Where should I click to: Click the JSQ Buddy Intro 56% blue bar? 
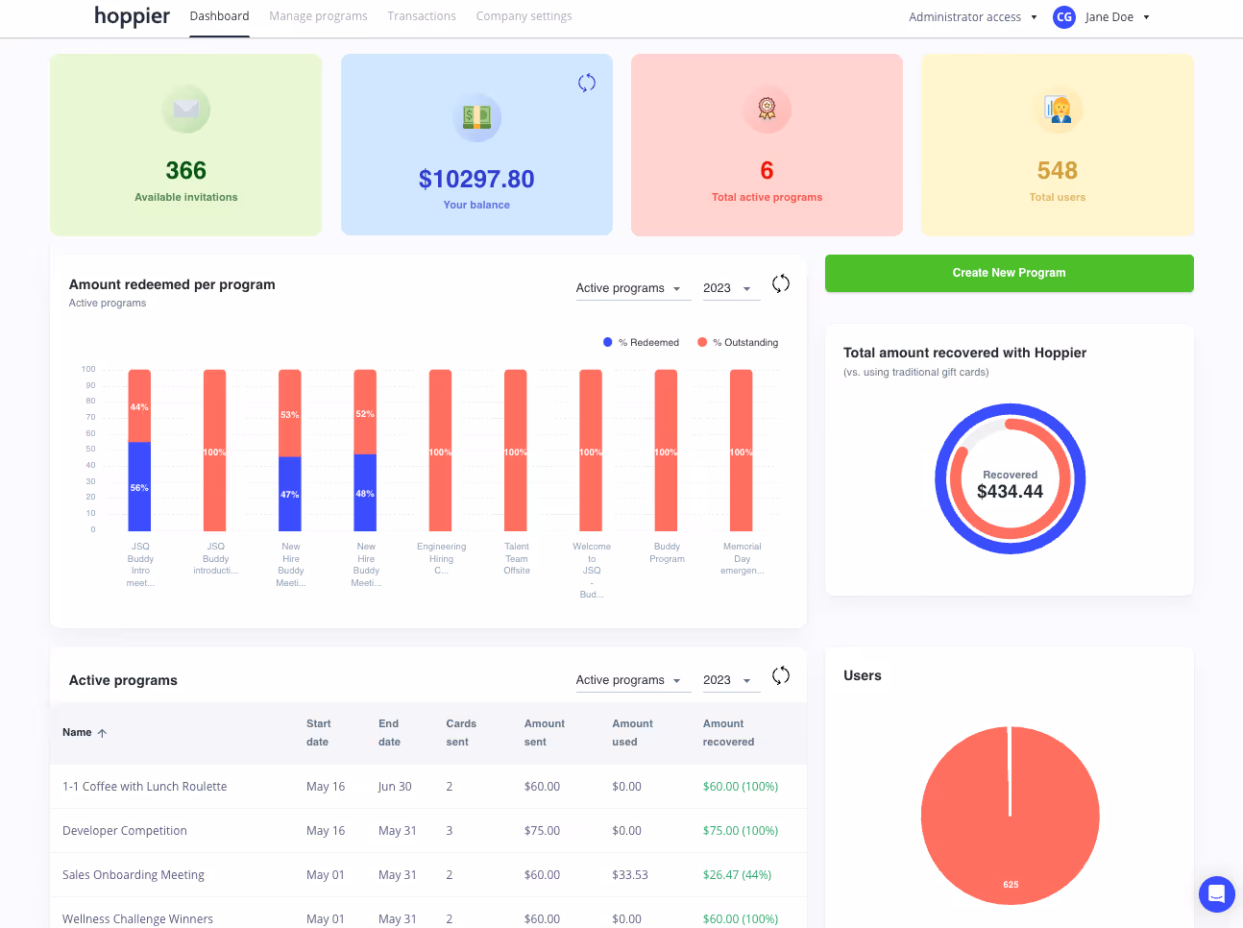(x=139, y=486)
